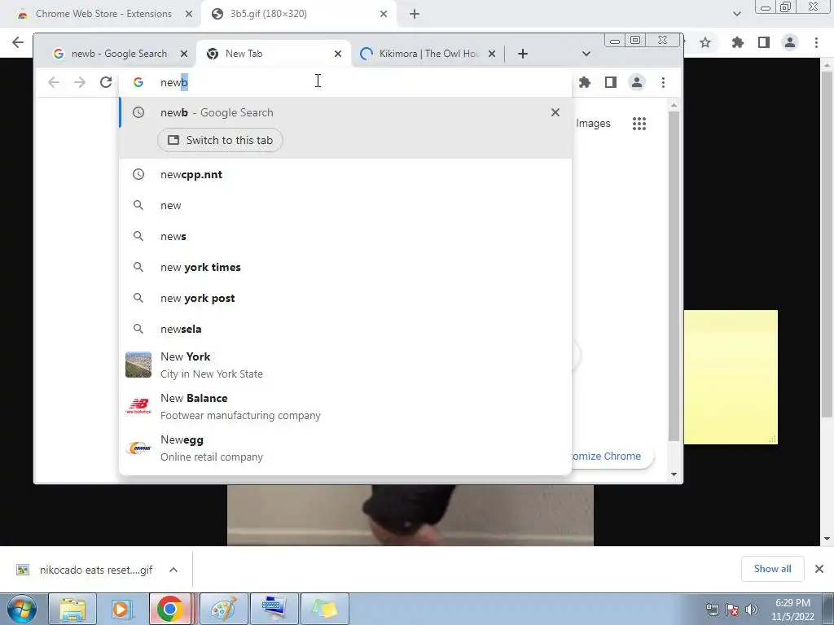Open Extensions puzzle icon in back window
Screen dimensions: 834x625
(737, 42)
